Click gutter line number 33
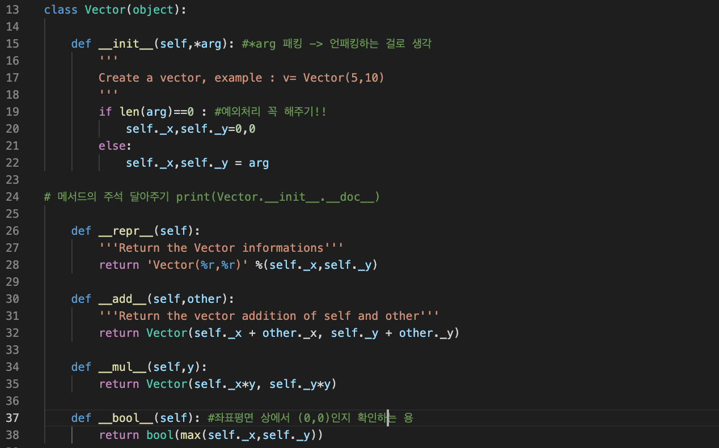 [12, 350]
